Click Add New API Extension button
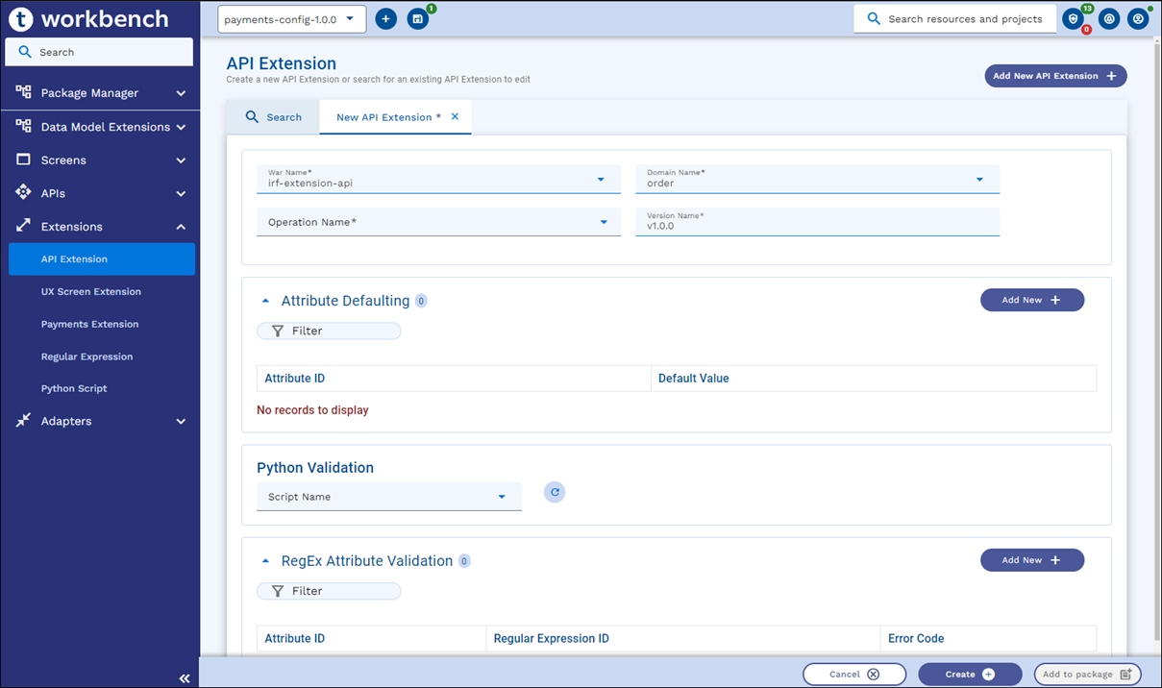The image size is (1162, 688). click(1054, 76)
